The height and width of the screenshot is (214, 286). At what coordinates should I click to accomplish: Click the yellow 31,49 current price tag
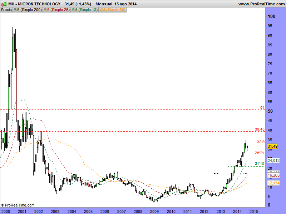[x=272, y=146]
